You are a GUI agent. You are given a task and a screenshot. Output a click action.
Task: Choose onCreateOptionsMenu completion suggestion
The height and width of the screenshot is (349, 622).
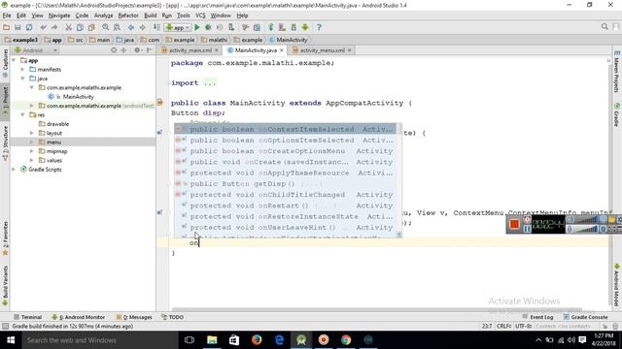click(x=285, y=151)
